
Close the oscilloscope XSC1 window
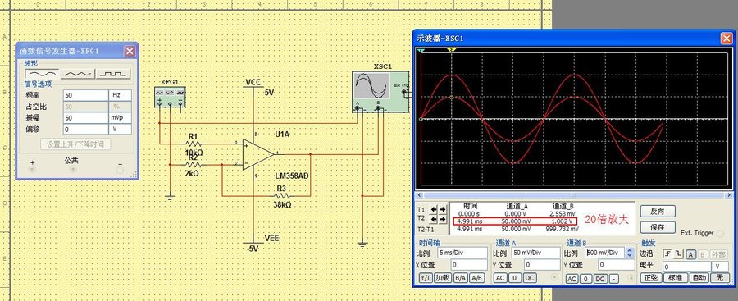[x=727, y=39]
